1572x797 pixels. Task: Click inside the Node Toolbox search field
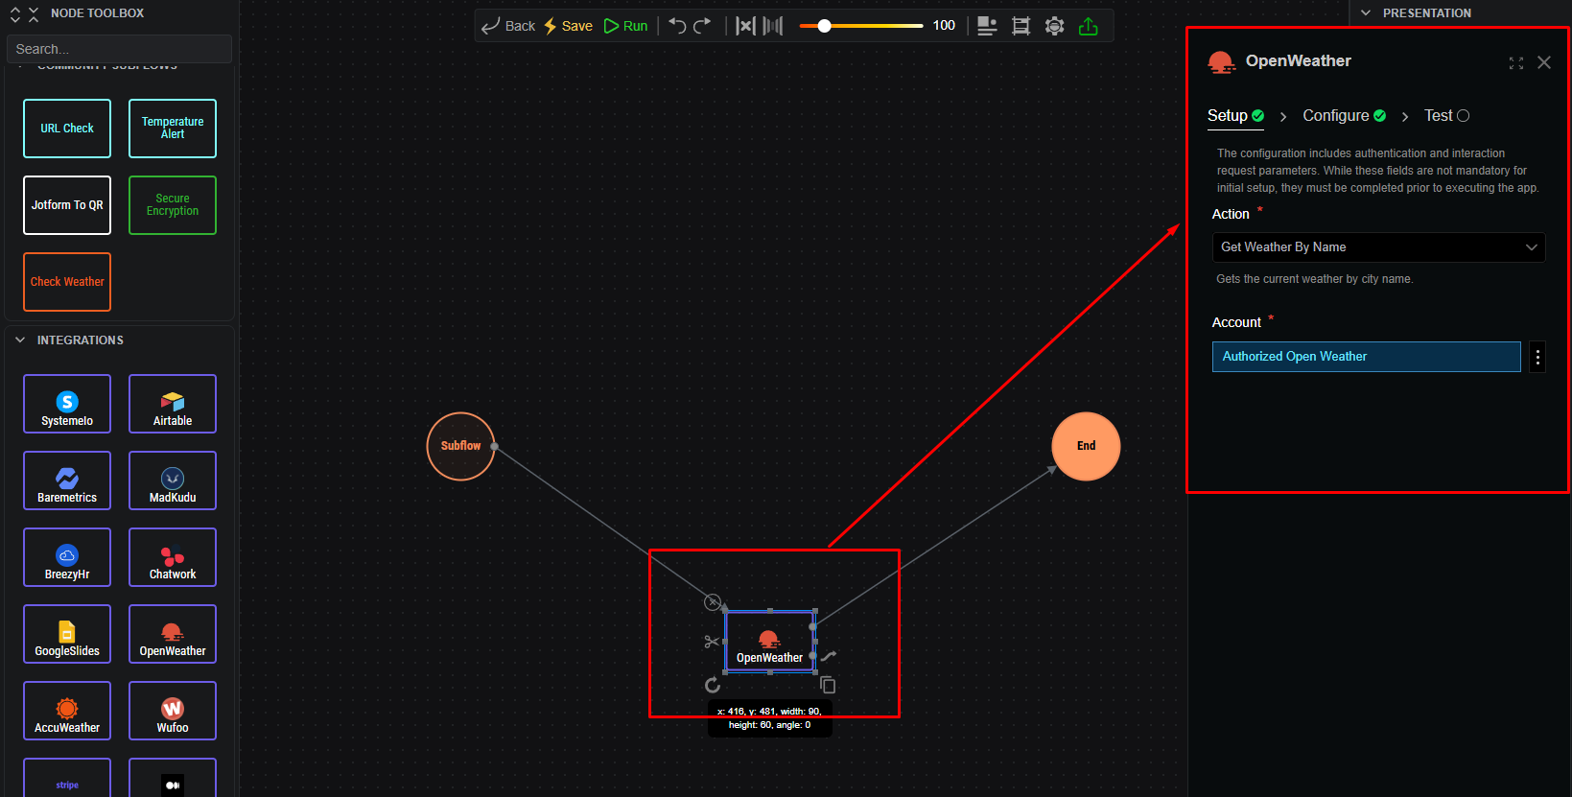119,49
